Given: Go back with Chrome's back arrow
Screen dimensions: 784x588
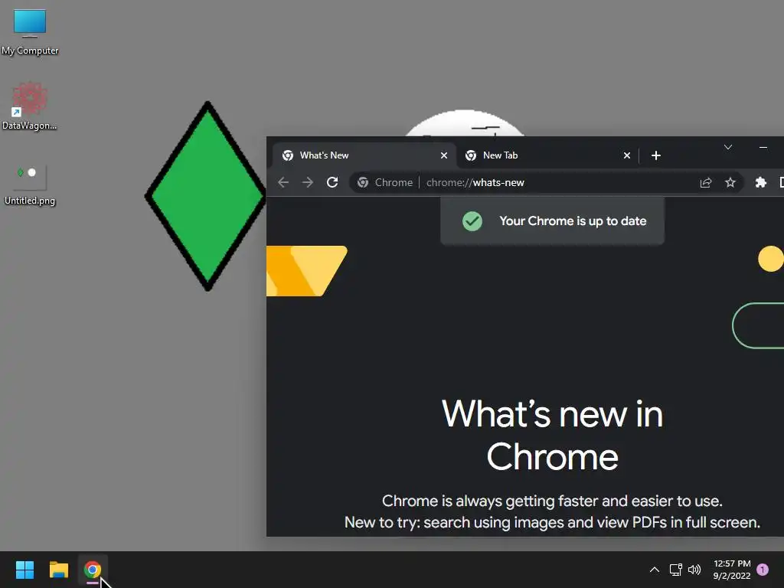Looking at the screenshot, I should (x=283, y=182).
